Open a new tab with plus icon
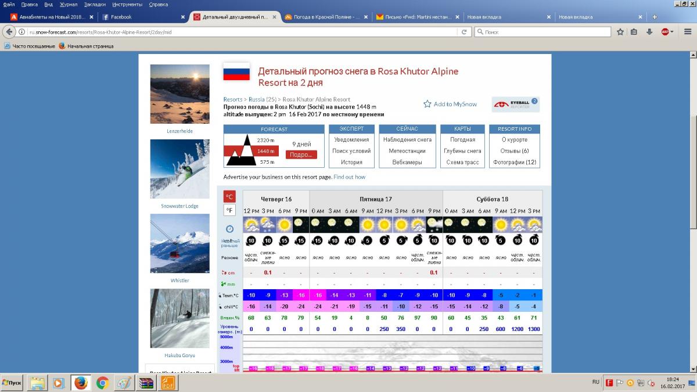Image resolution: width=697 pixels, height=392 pixels. coord(655,17)
